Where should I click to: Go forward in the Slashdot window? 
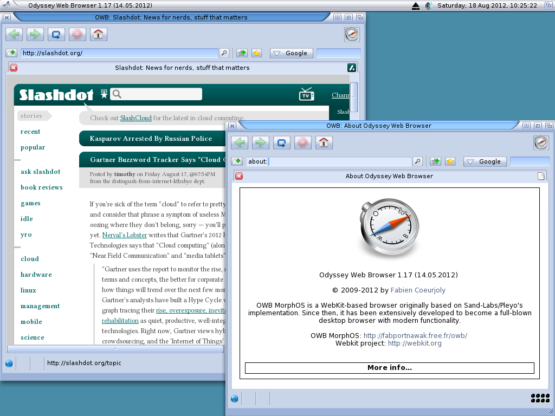tap(35, 34)
